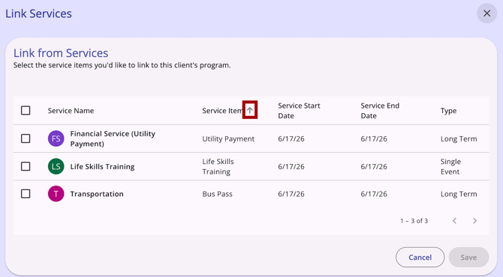Click the Cancel button

420,258
